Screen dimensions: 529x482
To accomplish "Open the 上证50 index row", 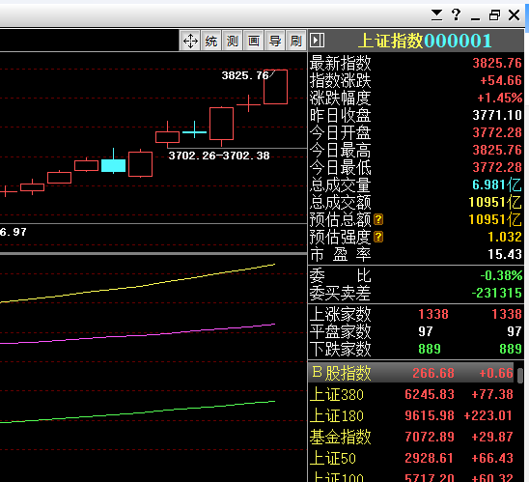I will pos(411,458).
